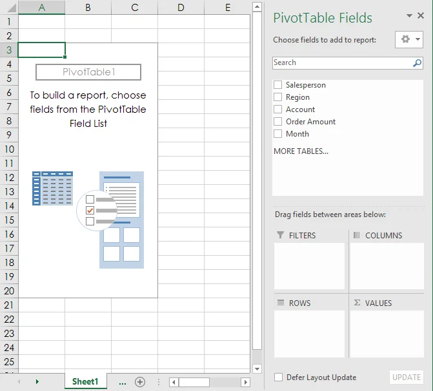Select column D header

coord(181,8)
